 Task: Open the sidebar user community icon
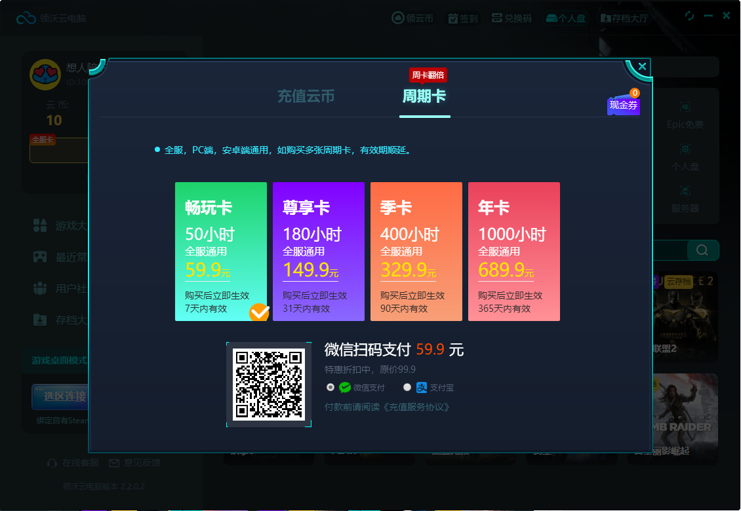pyautogui.click(x=40, y=288)
